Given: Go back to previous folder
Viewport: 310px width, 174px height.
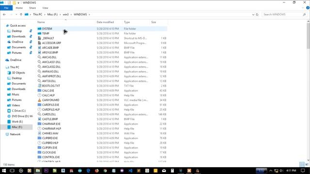Looking at the screenshot, I should pos(4,14).
